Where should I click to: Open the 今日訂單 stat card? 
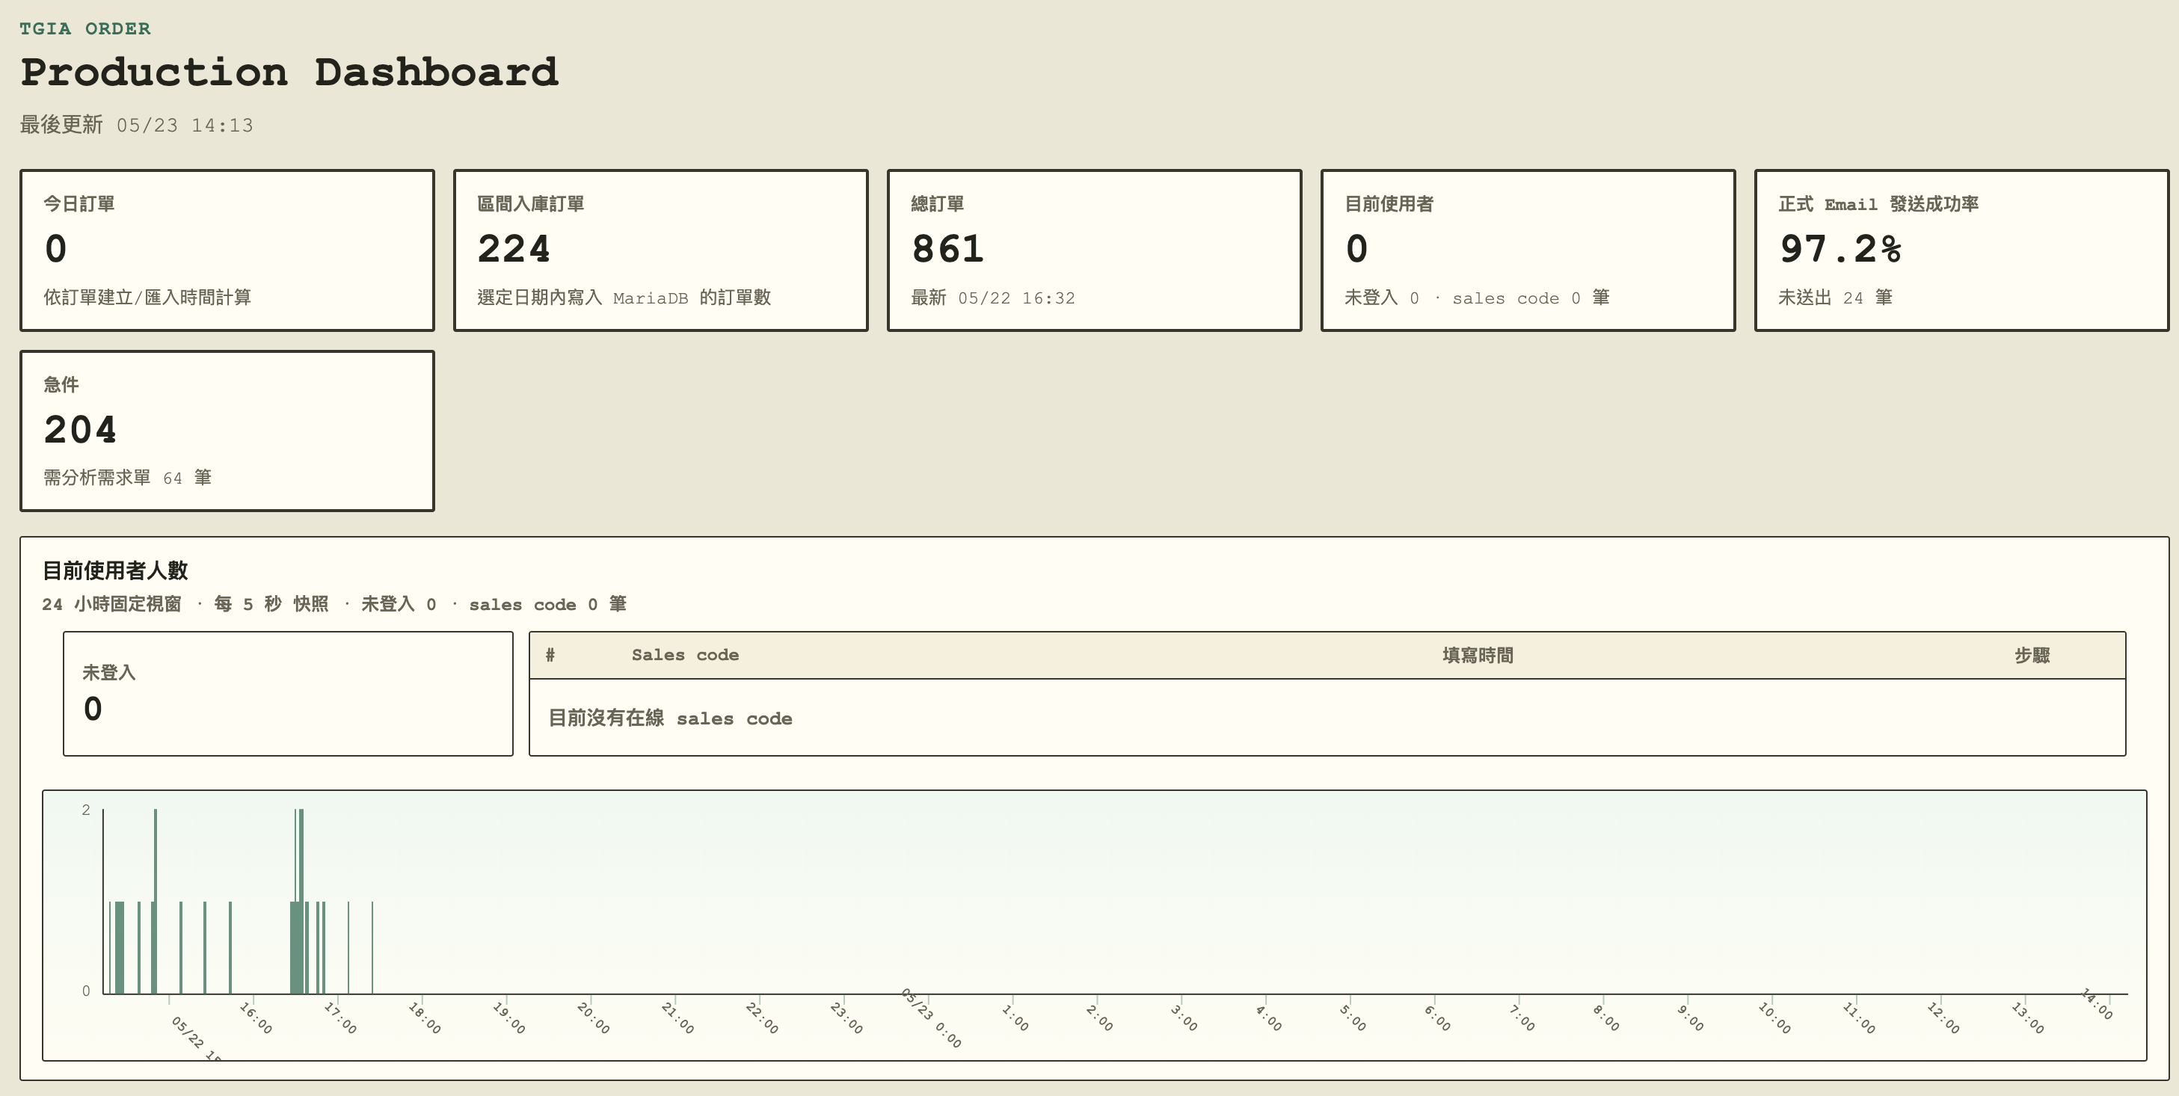point(227,250)
